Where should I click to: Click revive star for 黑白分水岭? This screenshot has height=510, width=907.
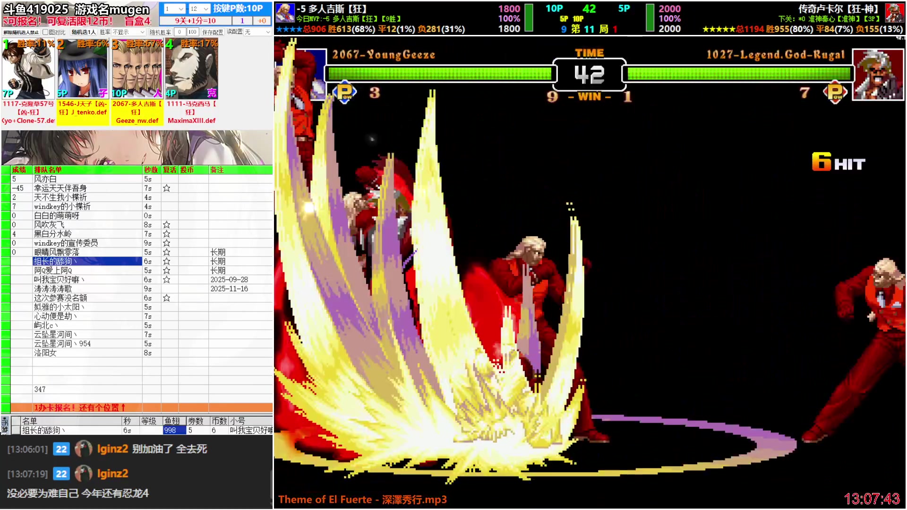point(167,234)
